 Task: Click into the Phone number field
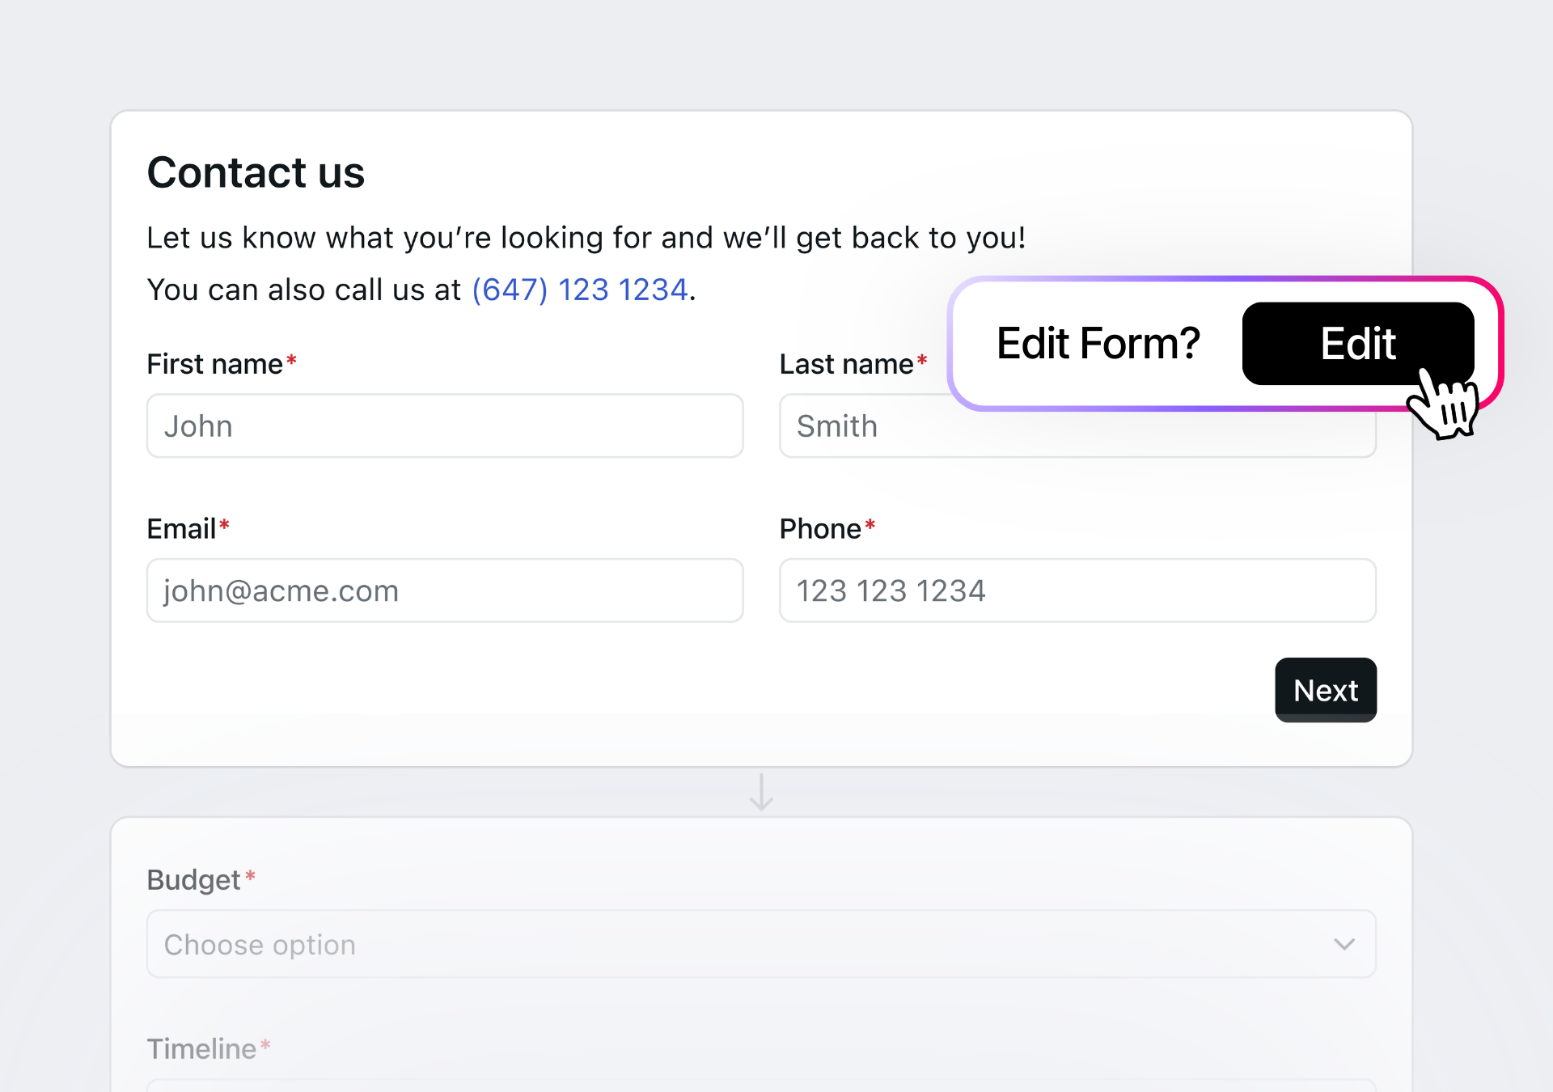coord(1077,590)
